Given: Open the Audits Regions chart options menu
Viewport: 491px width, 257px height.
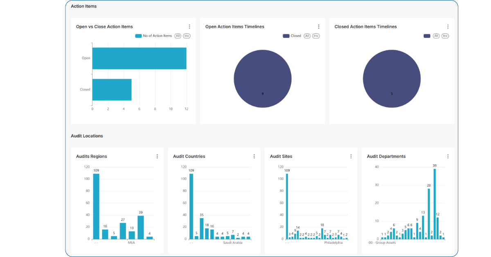Looking at the screenshot, I should [x=157, y=156].
